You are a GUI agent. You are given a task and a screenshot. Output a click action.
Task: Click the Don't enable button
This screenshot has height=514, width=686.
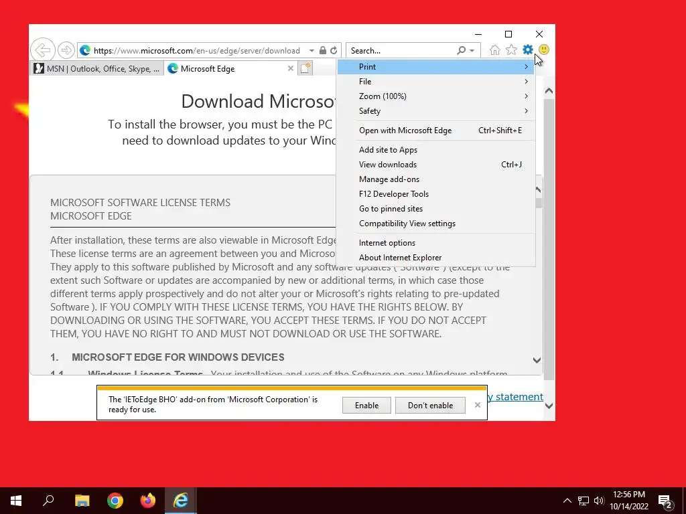[x=431, y=406]
